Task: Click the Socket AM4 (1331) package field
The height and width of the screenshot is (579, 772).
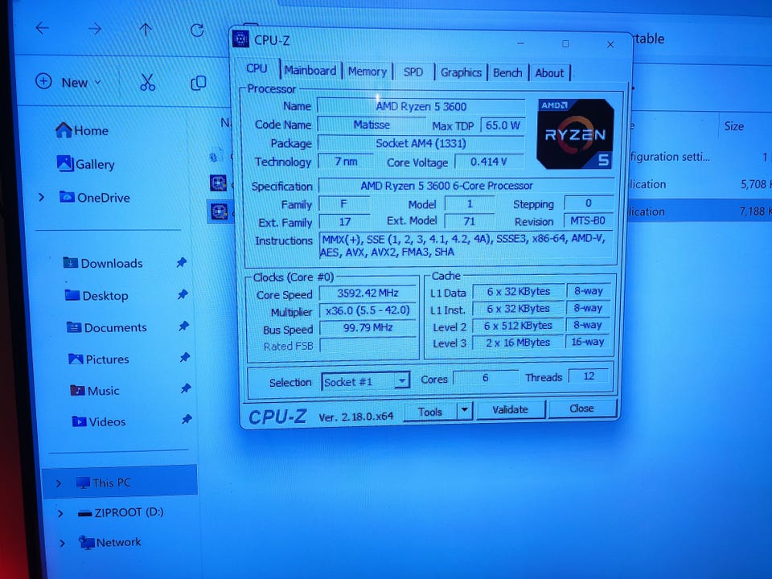Action: click(421, 143)
